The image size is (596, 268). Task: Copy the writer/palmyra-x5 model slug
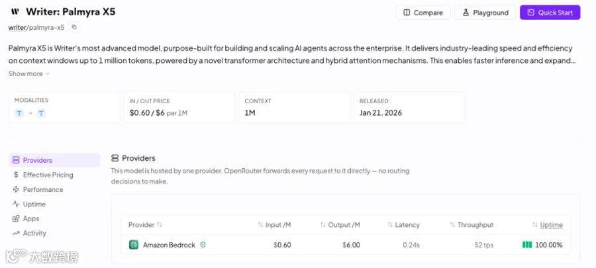(74, 27)
